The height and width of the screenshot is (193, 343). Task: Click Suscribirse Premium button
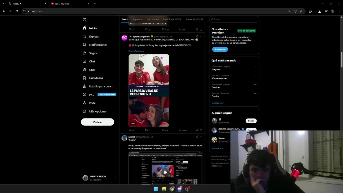pyautogui.click(x=220, y=49)
